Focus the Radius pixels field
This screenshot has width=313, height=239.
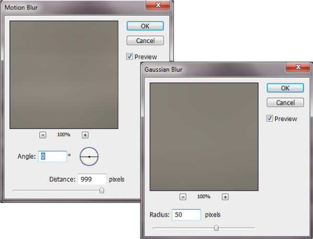[x=186, y=215]
